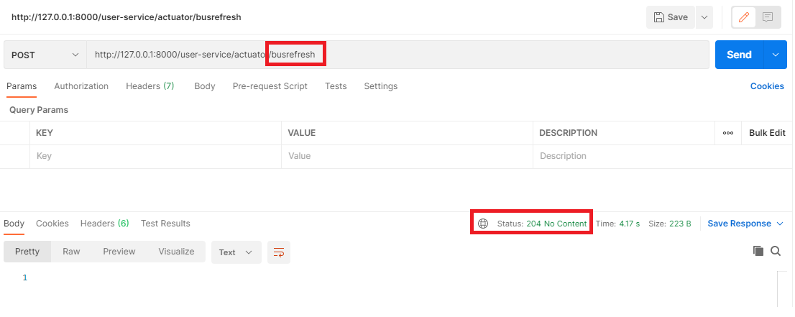Screen dimensions: 795x317
Task: Click the globe network information icon
Action: [483, 224]
